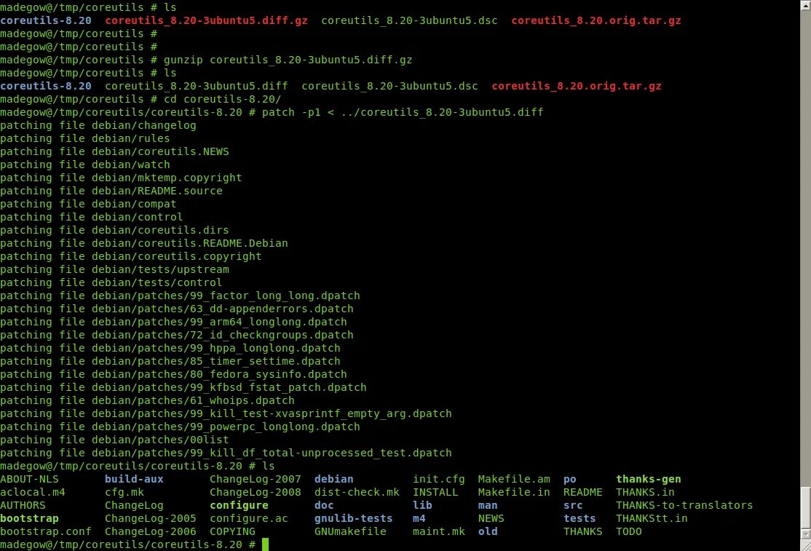Select THANKStt.in in the file listing
The width and height of the screenshot is (811, 551).
(x=652, y=518)
